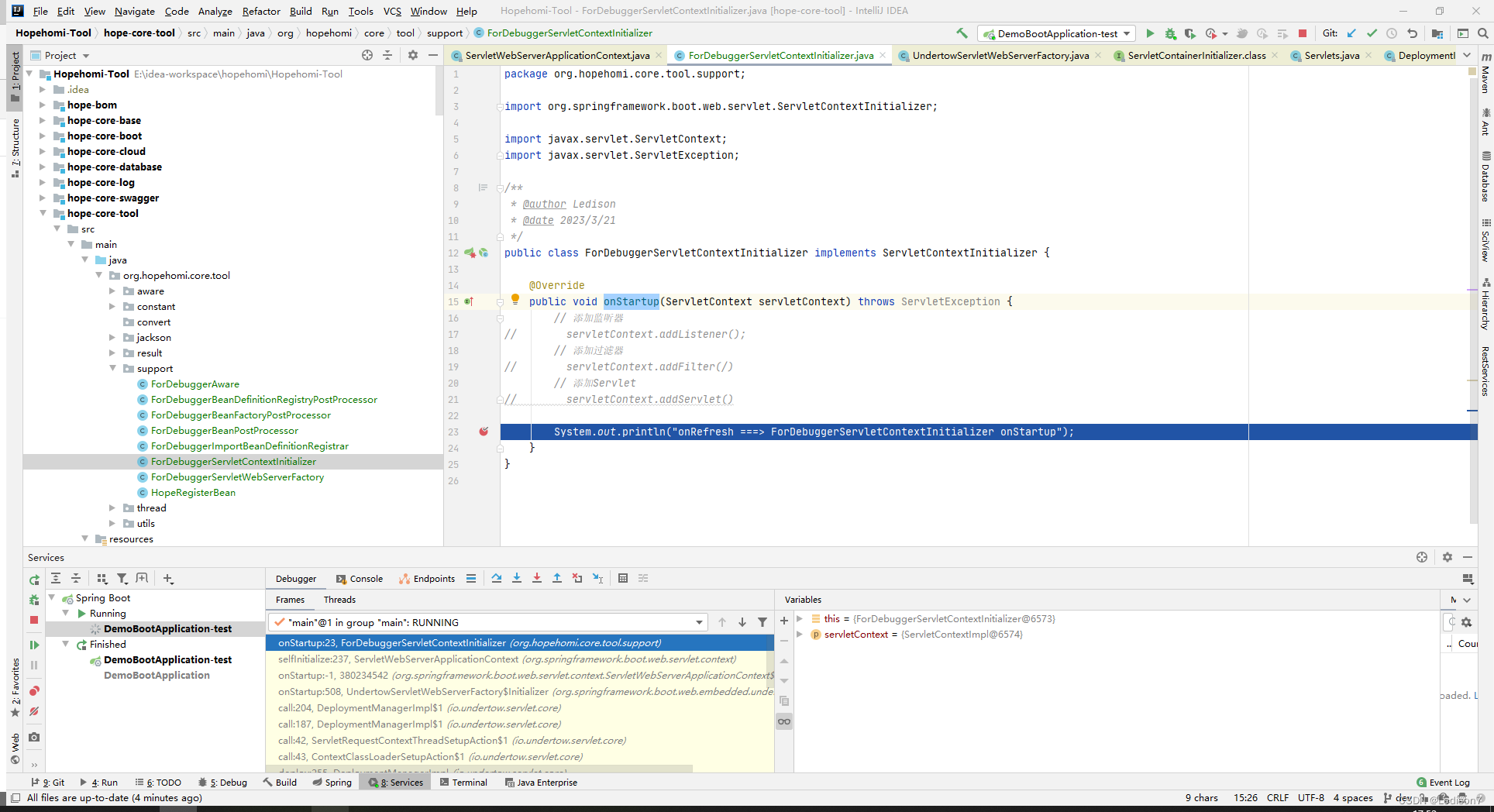Run with coverage shield icon
Image resolution: width=1494 pixels, height=812 pixels.
click(1190, 33)
